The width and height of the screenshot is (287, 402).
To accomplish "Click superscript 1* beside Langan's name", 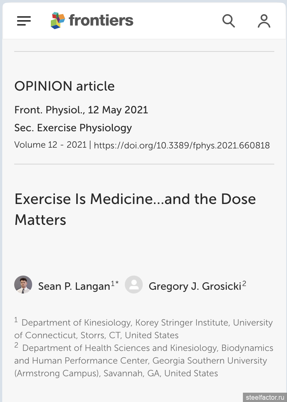I will [x=115, y=284].
